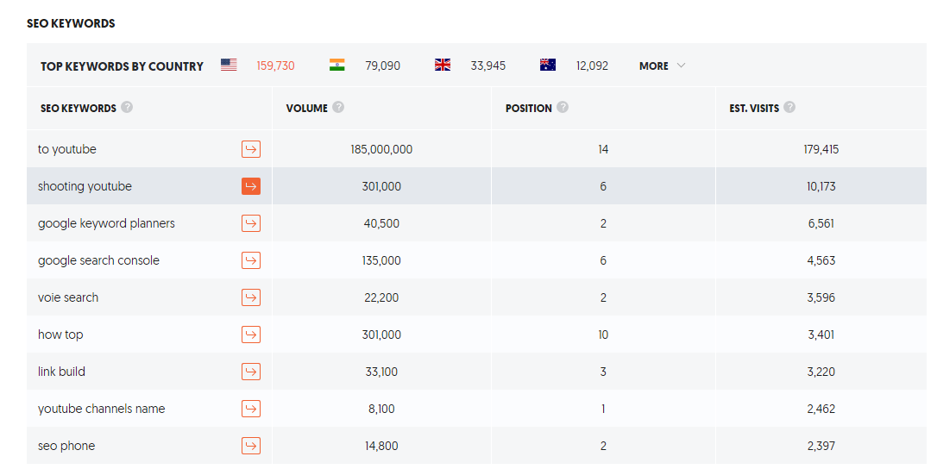
Task: Open the 'how top' keyword arrow icon
Action: pyautogui.click(x=250, y=335)
